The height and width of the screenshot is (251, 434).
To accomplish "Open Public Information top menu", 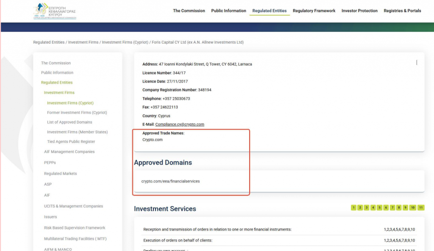I will point(228,11).
